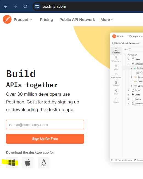Expand the Pages folder chevron
Image resolution: width=143 pixels, height=179 pixels.
(x=128, y=90)
